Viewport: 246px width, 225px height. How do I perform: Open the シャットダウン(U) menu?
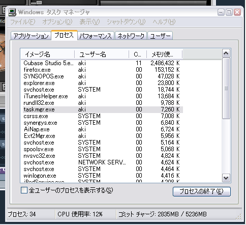(126, 22)
